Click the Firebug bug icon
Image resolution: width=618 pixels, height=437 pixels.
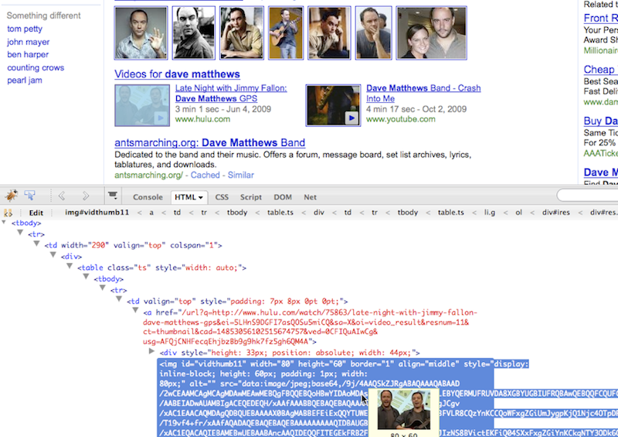pyautogui.click(x=12, y=195)
